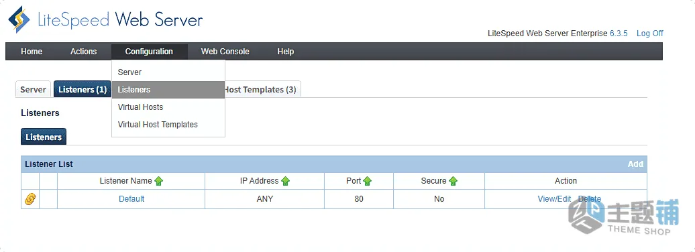The width and height of the screenshot is (695, 252).
Task: Sort by Listener Name green arrow
Action: pos(159,181)
